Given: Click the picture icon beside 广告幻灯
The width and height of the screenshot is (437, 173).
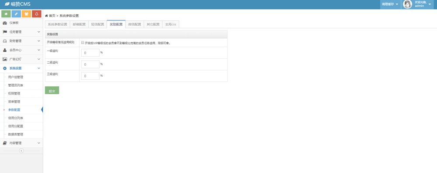Looking at the screenshot, I should [x=5, y=59].
